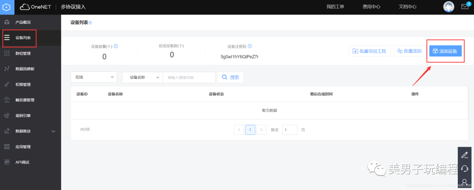Click the 共0项 total count text
The image size is (474, 190).
85,130
